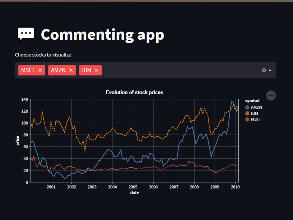Screen dimensions: 293x220
Task: Click the IBM line's lowest dip in 2002
Action: coord(85,151)
